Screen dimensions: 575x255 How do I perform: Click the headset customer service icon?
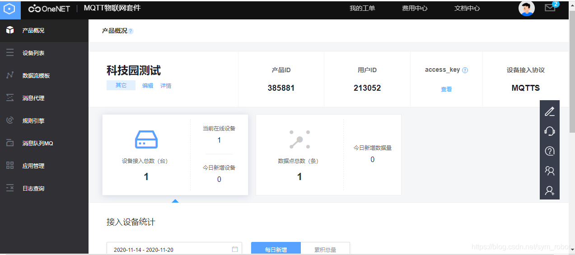point(550,131)
